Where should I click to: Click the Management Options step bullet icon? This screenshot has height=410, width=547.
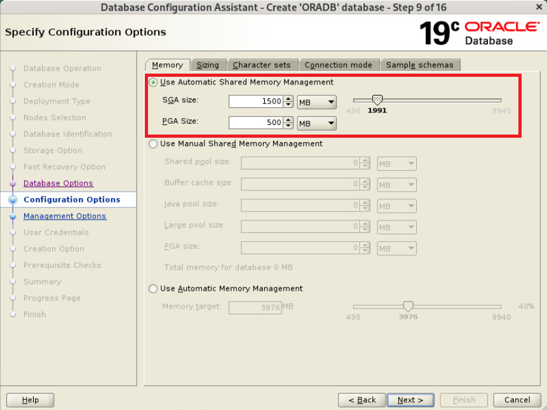tap(13, 216)
